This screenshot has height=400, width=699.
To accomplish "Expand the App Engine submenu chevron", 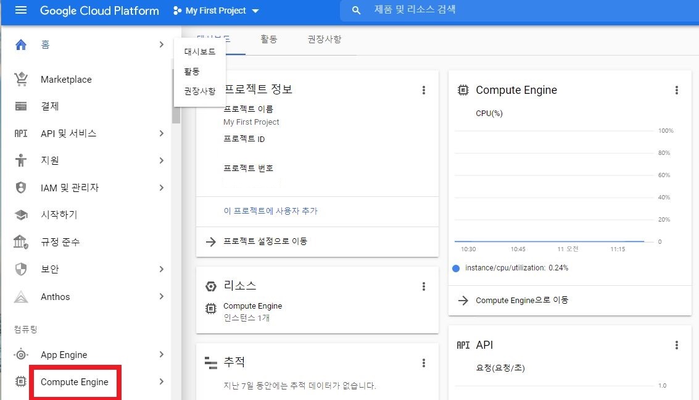I will tap(162, 354).
